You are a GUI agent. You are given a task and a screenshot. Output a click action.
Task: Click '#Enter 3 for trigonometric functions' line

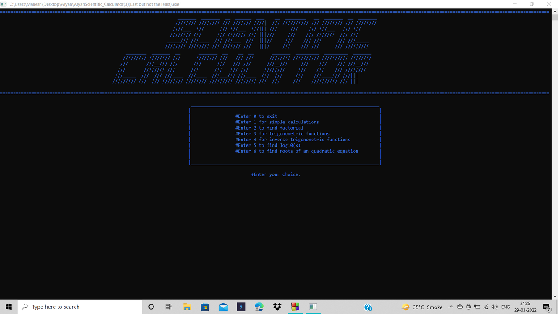click(282, 134)
